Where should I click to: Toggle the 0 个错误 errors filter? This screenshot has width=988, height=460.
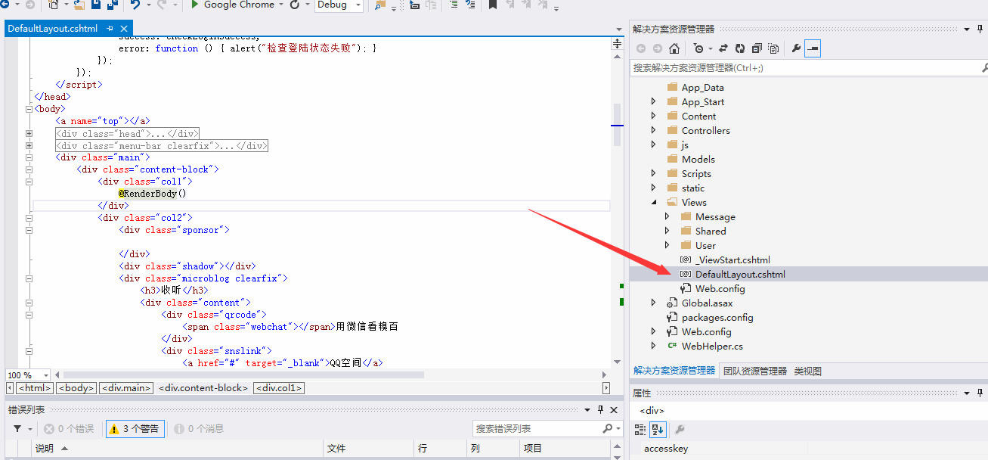69,429
